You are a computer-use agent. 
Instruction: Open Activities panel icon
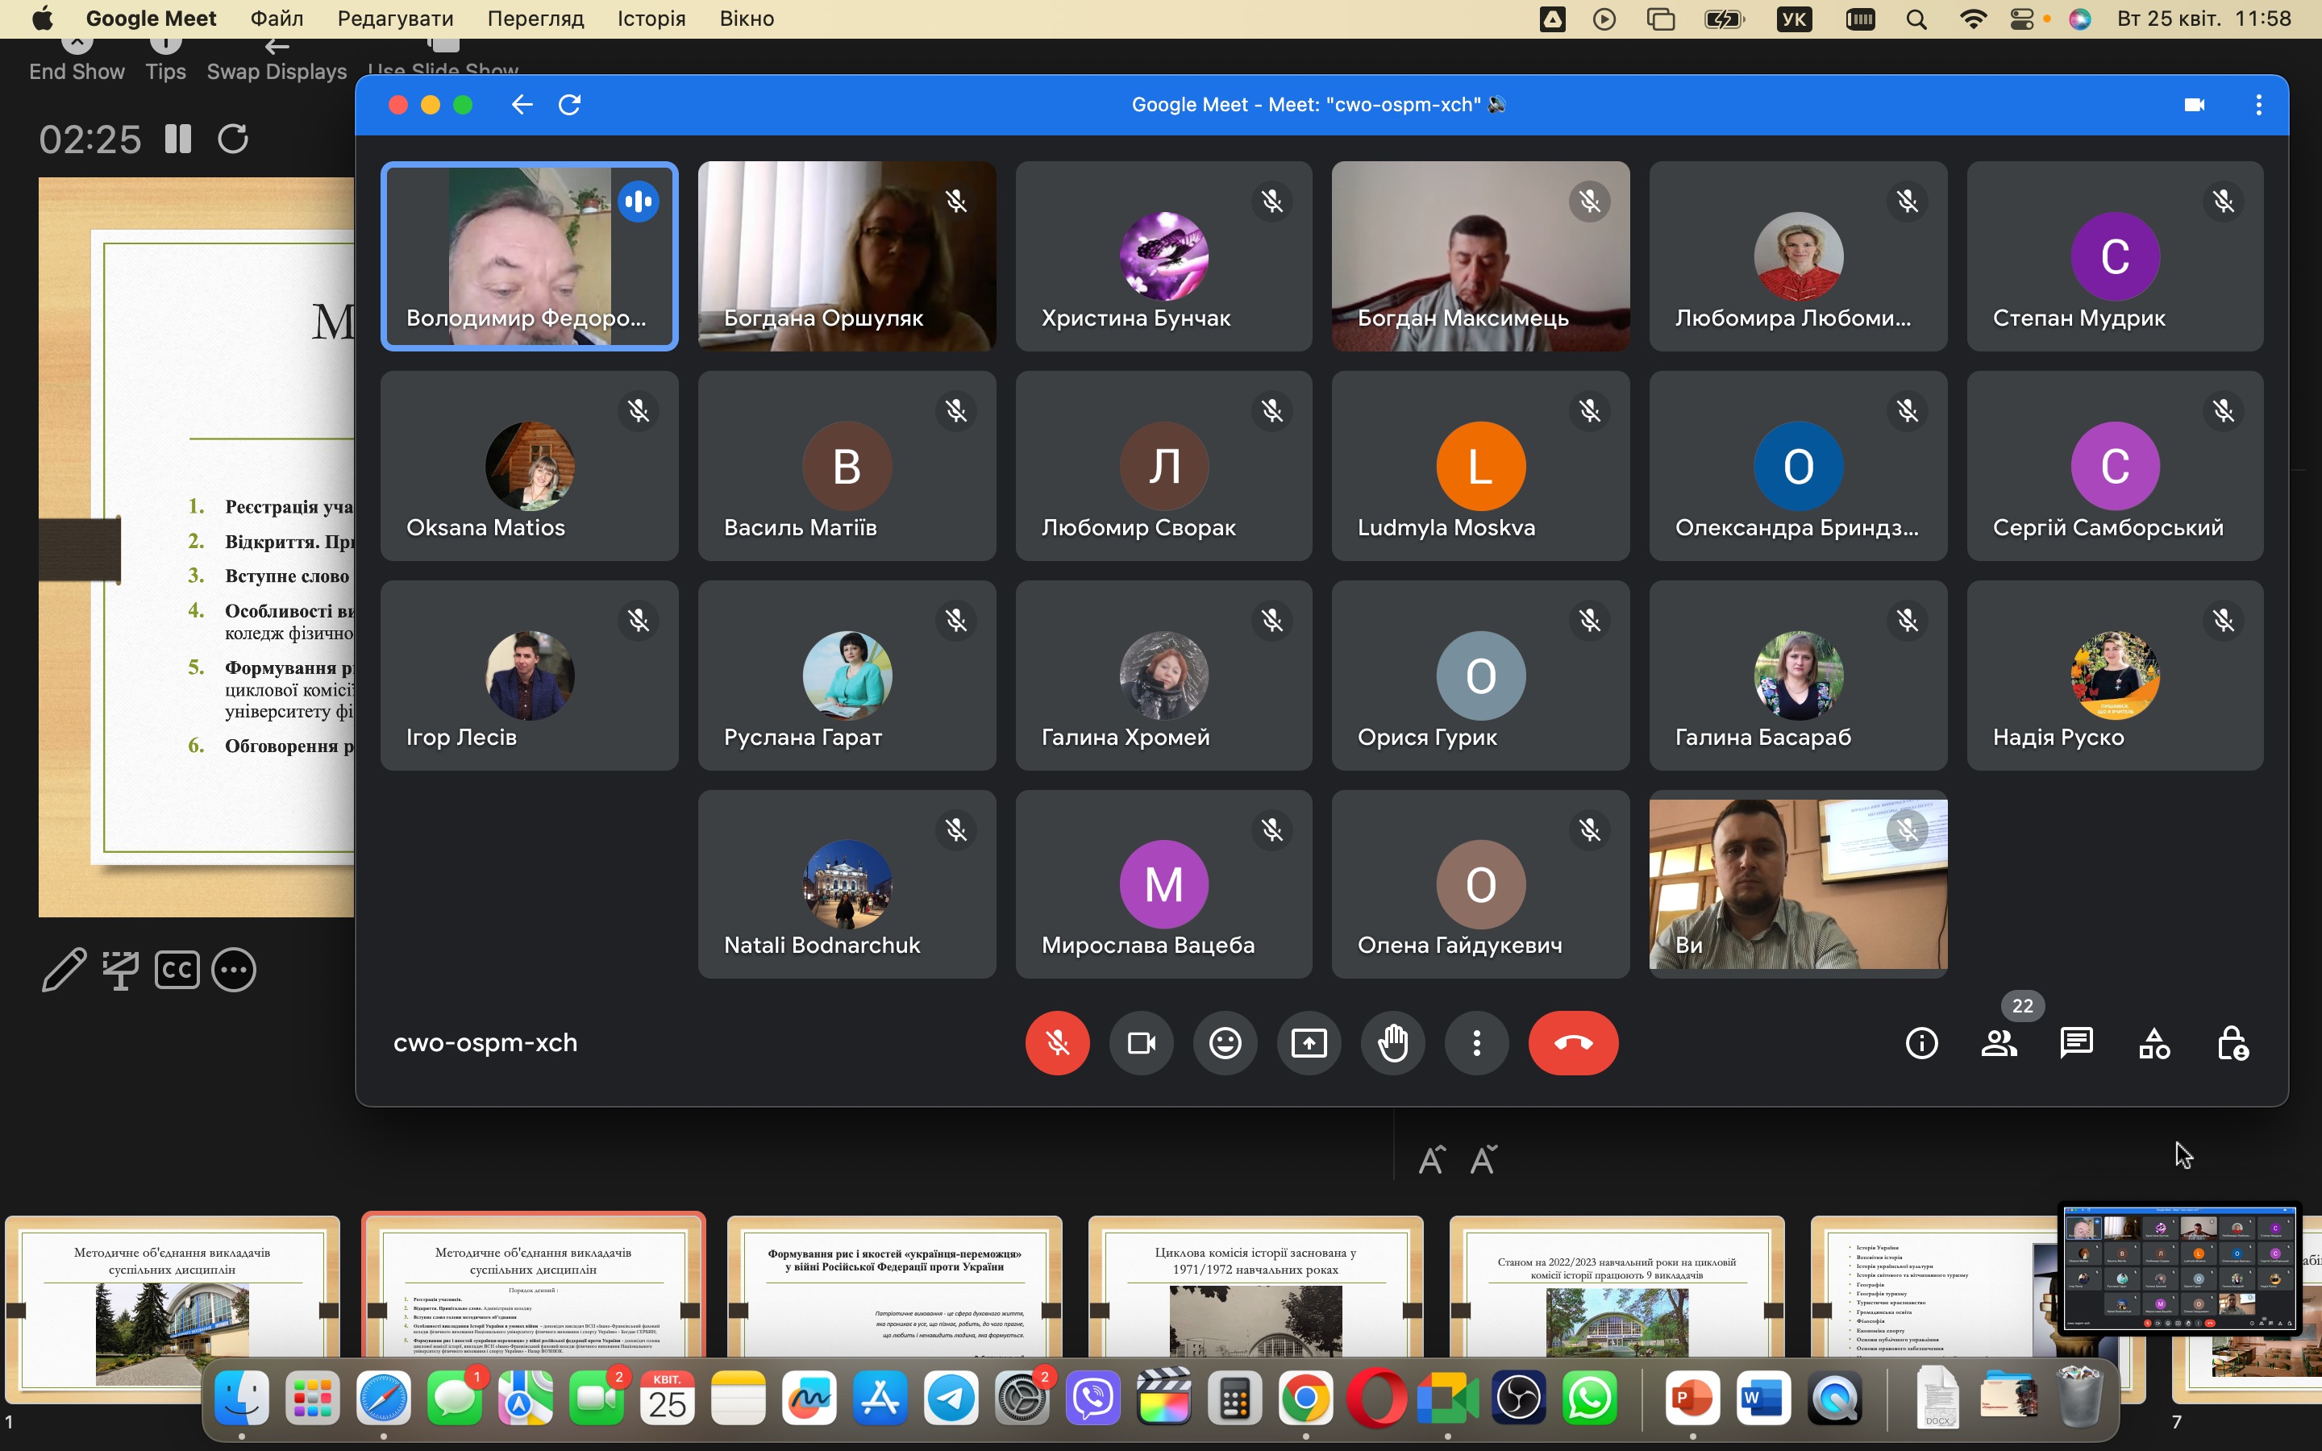(2154, 1043)
